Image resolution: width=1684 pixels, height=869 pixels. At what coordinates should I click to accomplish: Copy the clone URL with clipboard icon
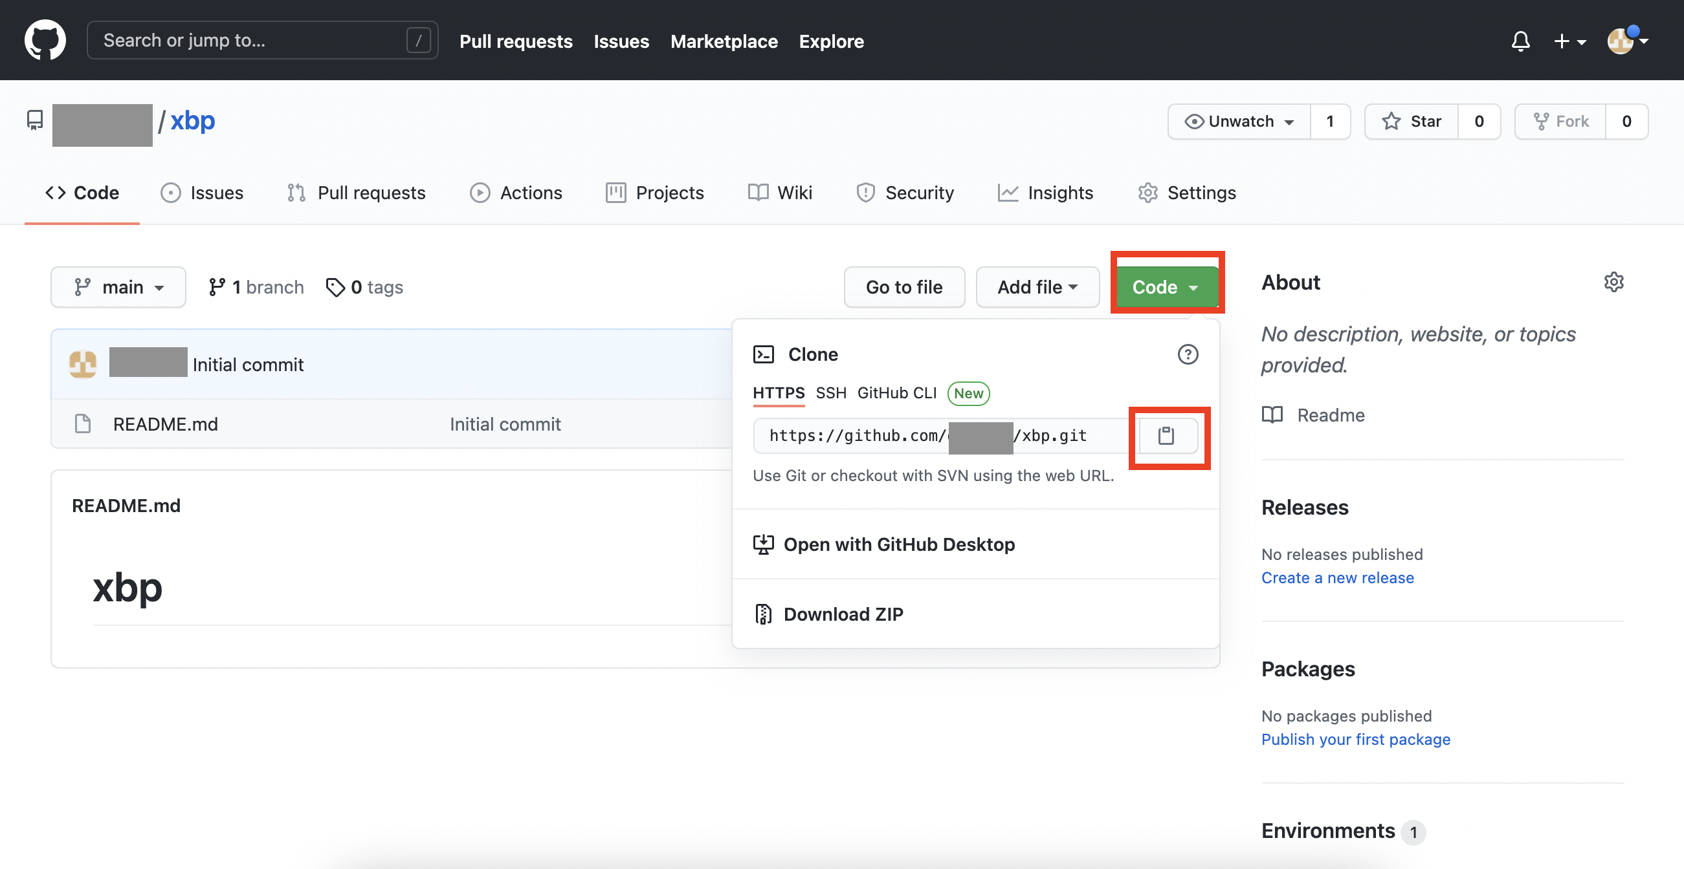pyautogui.click(x=1167, y=436)
